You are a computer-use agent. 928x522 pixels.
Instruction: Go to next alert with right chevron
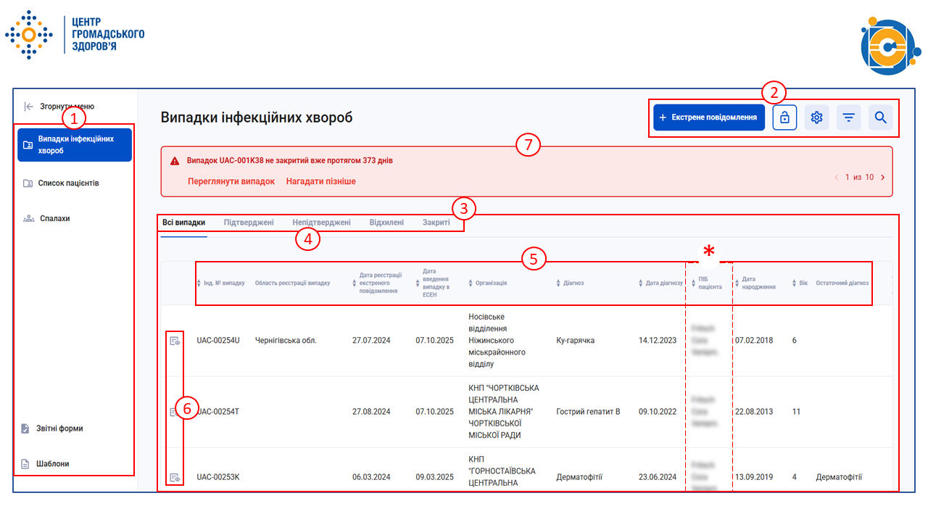tap(882, 178)
